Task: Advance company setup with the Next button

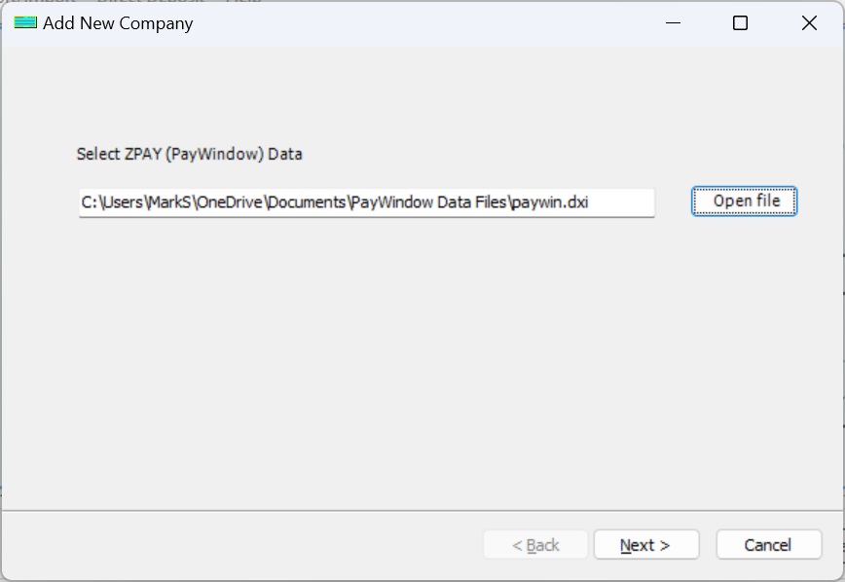Action: tap(645, 544)
